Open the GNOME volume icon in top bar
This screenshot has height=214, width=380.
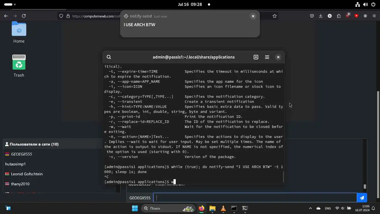pos(365,4)
